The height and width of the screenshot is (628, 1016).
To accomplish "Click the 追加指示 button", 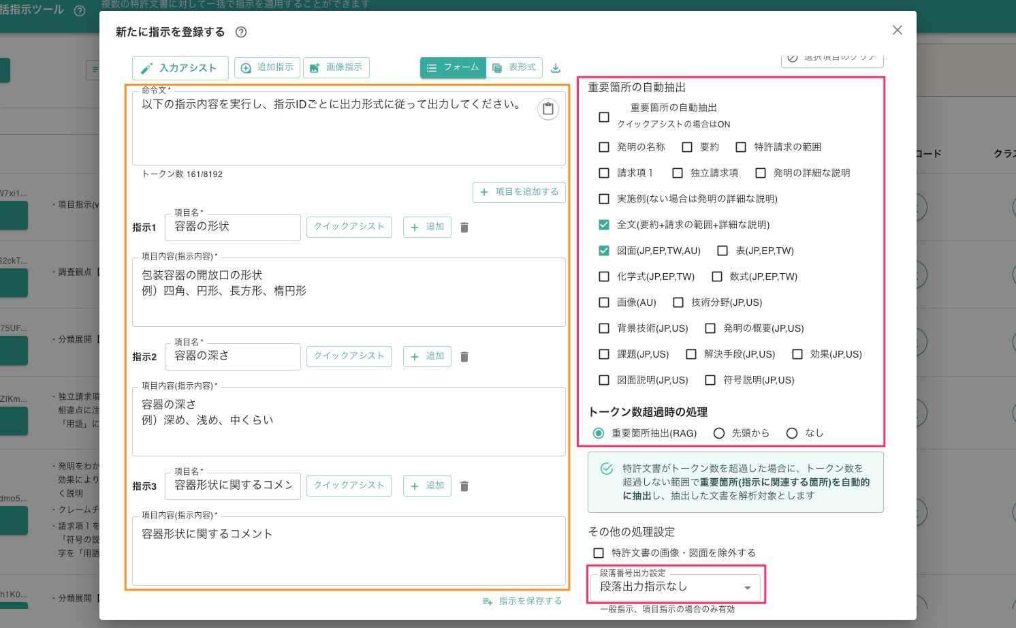I will (x=267, y=67).
